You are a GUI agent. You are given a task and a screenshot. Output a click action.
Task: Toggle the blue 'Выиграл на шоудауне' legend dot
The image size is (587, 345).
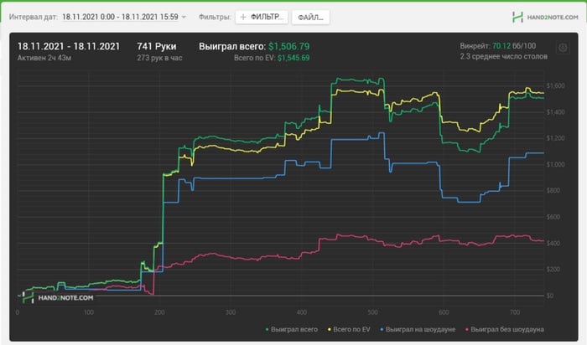pos(382,330)
